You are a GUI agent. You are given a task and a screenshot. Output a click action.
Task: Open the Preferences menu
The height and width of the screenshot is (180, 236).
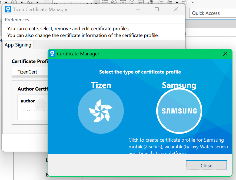coord(17,20)
